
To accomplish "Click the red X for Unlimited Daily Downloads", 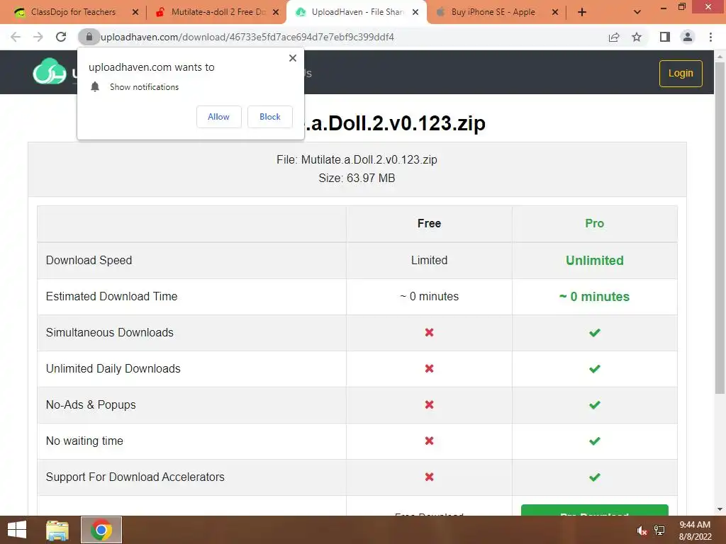I will [x=429, y=368].
